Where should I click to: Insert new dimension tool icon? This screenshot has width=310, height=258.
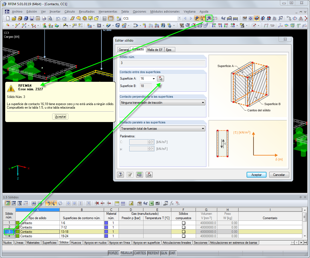pos(65,25)
